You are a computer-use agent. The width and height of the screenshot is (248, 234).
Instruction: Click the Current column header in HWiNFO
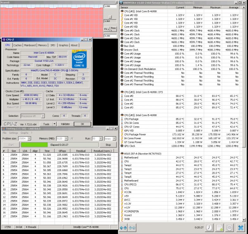click(176, 7)
